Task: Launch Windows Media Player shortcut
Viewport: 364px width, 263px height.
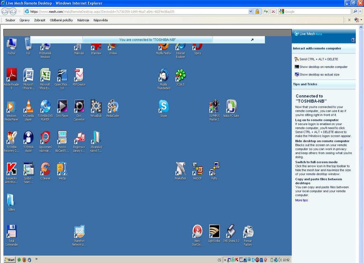Action: (11, 111)
